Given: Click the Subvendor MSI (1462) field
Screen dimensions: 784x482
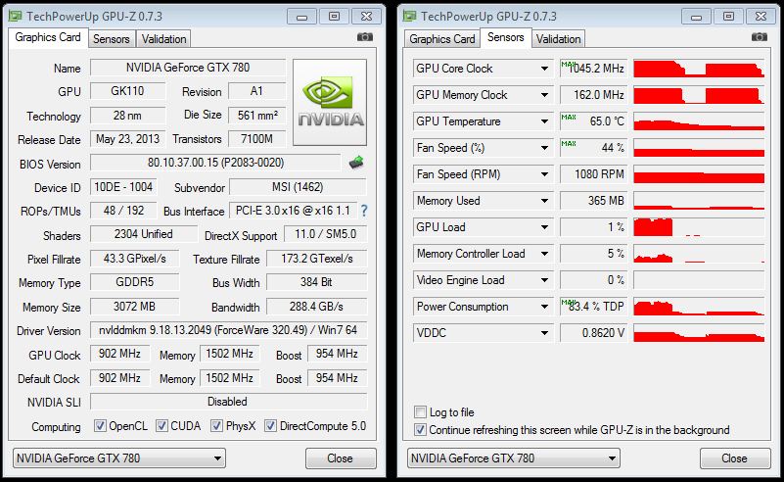Looking at the screenshot, I should (x=298, y=187).
